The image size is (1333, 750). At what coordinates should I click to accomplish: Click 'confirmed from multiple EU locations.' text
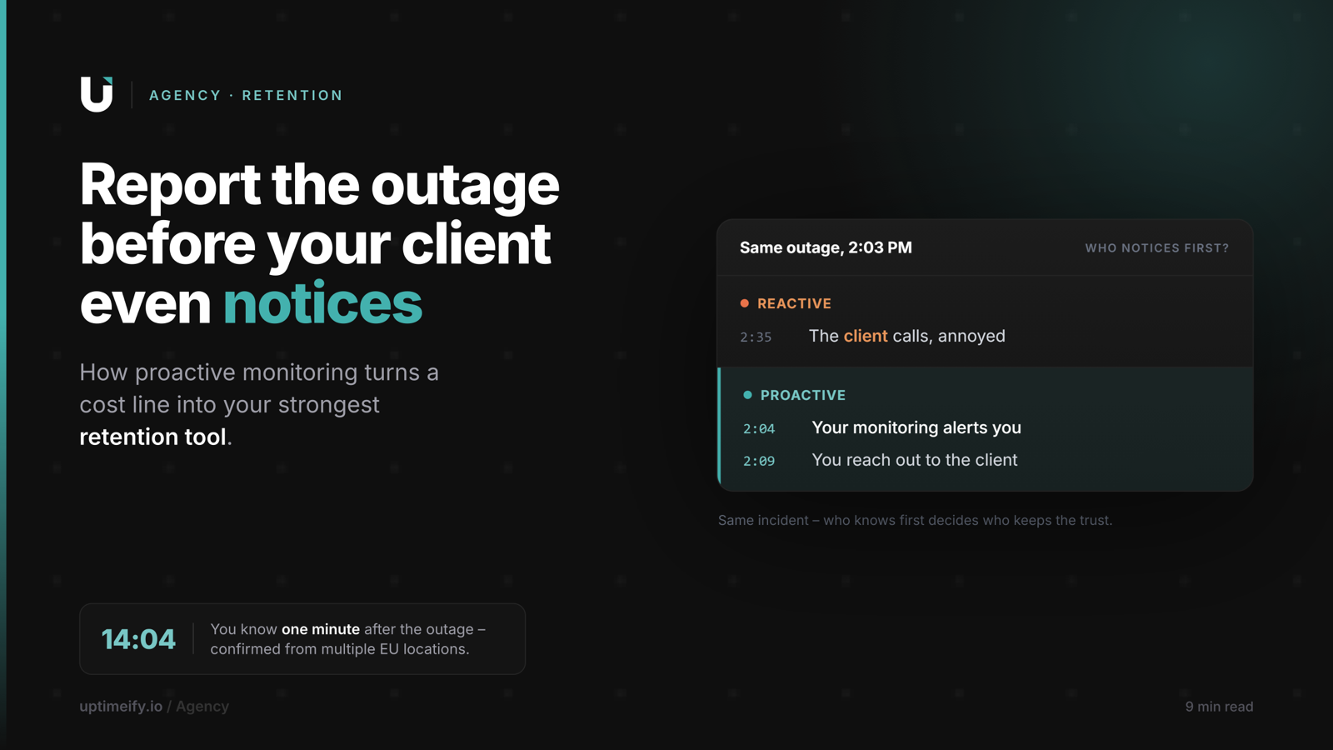pyautogui.click(x=340, y=649)
